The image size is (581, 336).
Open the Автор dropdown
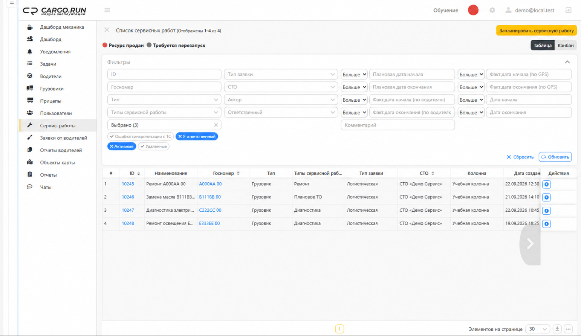[x=281, y=100]
